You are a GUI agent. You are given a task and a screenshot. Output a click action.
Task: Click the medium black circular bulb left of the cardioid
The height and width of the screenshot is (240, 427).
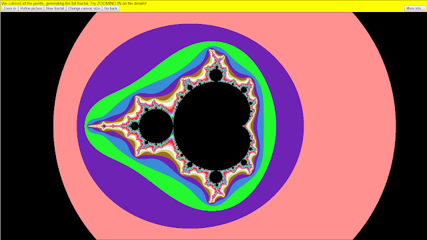tap(156, 126)
